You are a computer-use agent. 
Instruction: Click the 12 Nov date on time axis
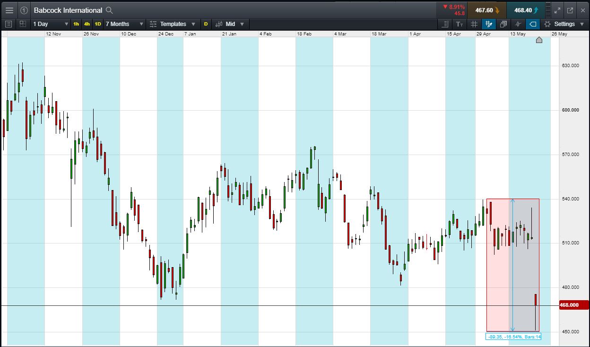(53, 34)
